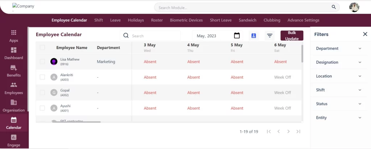Click Lisa Mathew's avatar
The image size is (371, 149).
tap(54, 62)
